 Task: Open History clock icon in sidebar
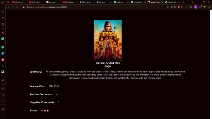pos(3,95)
